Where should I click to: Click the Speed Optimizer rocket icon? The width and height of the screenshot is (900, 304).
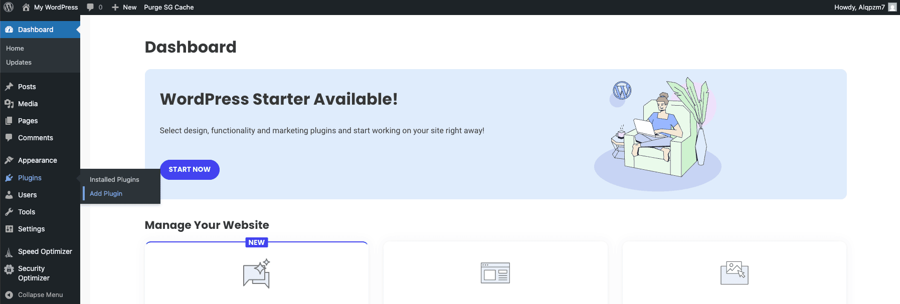9,252
